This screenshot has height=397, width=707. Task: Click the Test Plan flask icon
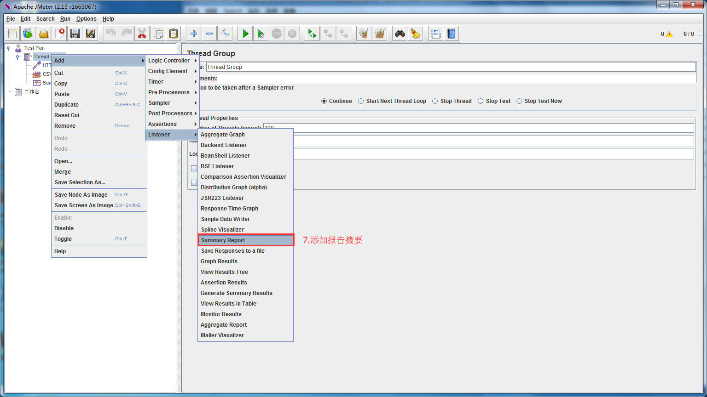coord(18,48)
